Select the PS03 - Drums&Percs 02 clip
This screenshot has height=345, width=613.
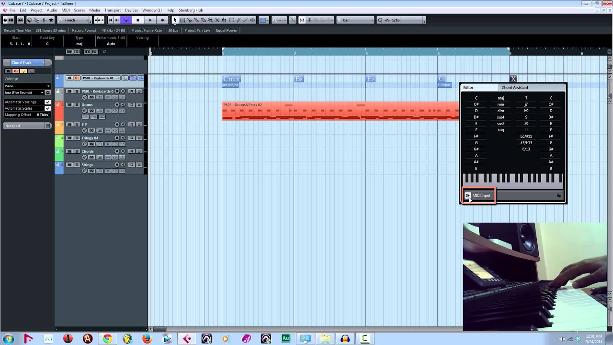(340, 111)
